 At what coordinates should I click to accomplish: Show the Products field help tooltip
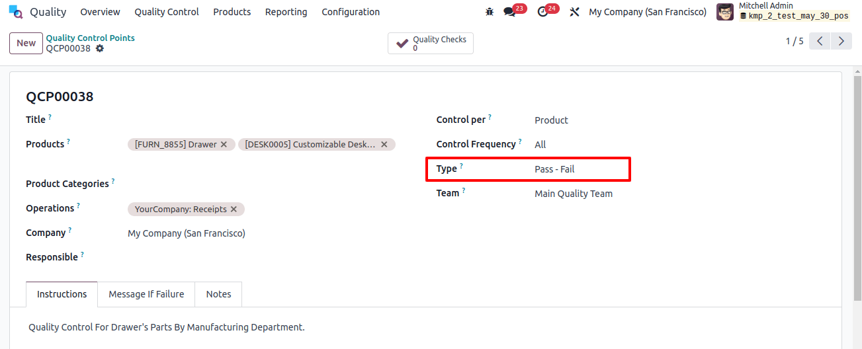[x=68, y=141]
